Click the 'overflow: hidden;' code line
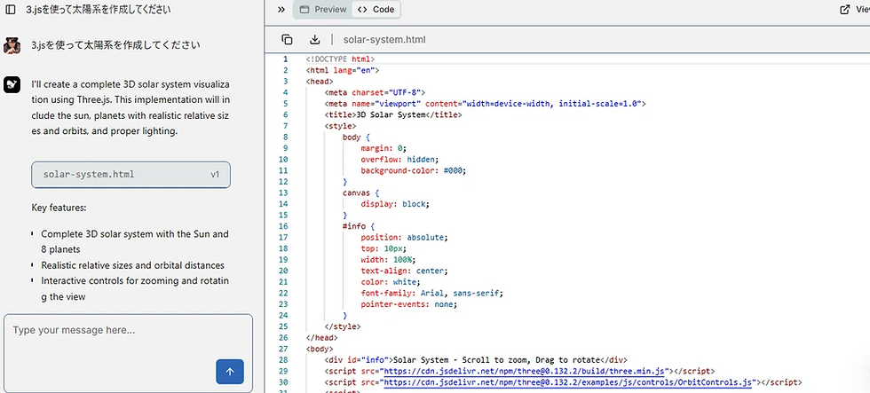This screenshot has width=870, height=393. (x=399, y=159)
